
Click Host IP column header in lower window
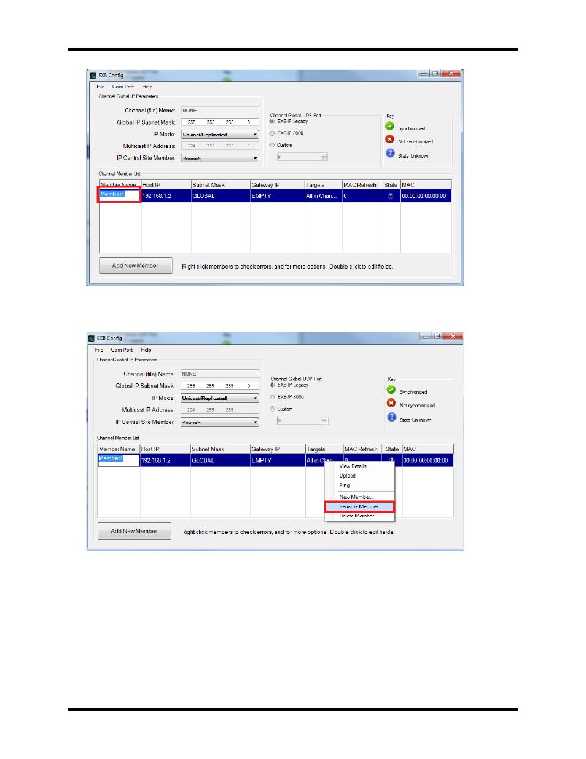165,449
